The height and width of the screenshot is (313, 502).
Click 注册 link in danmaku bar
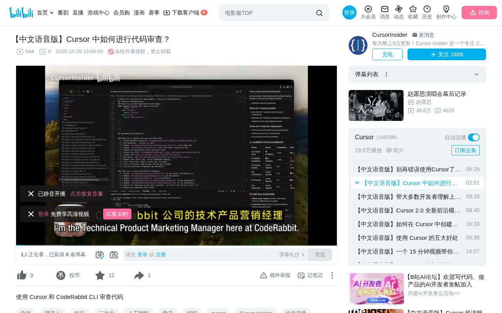point(161,255)
